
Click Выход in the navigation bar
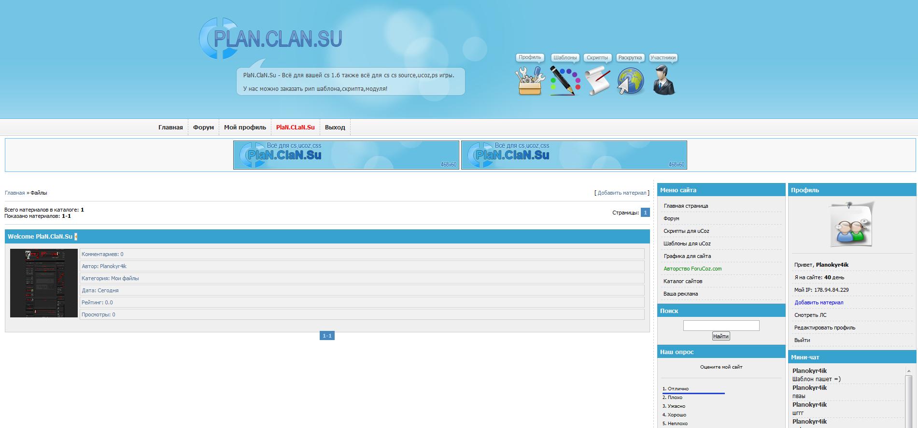(335, 128)
